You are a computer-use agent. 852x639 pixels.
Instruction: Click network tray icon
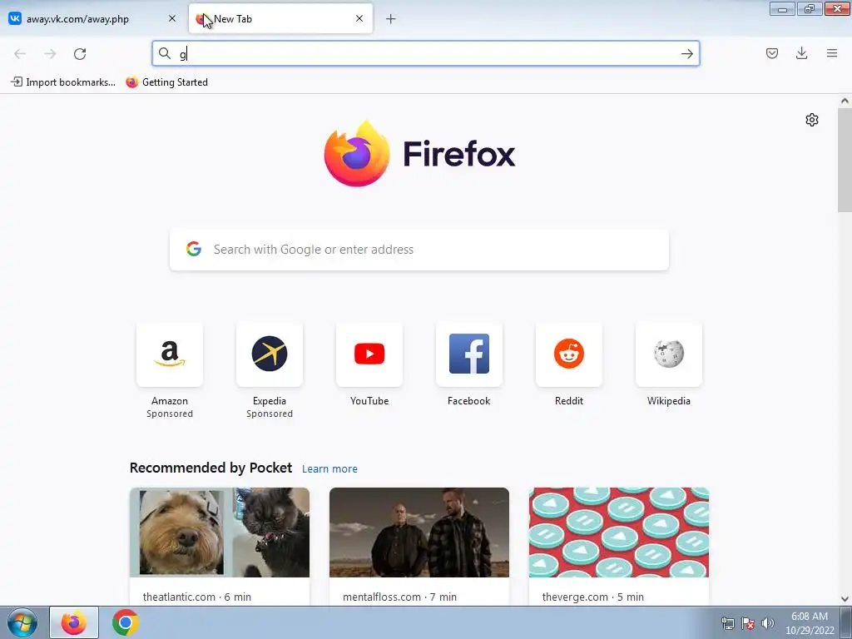(x=727, y=623)
